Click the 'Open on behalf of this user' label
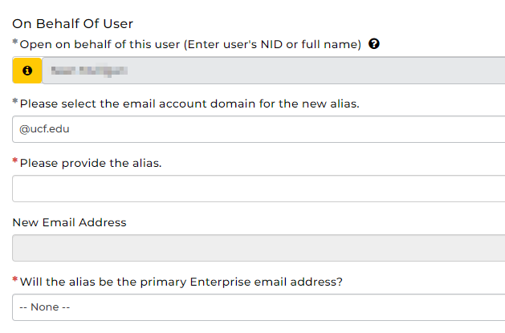This screenshot has height=333, width=505. coord(190,44)
